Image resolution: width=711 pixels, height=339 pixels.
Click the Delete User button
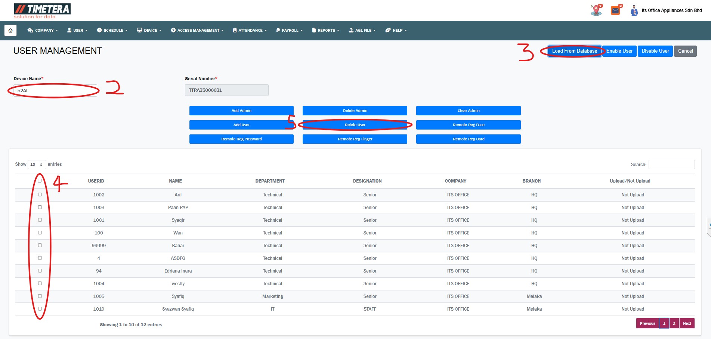pos(355,125)
